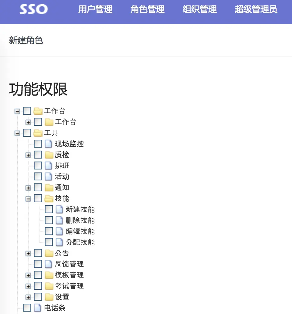The width and height of the screenshot is (292, 314).
Task: Click the folder icon beside 设置
Action: tap(49, 297)
